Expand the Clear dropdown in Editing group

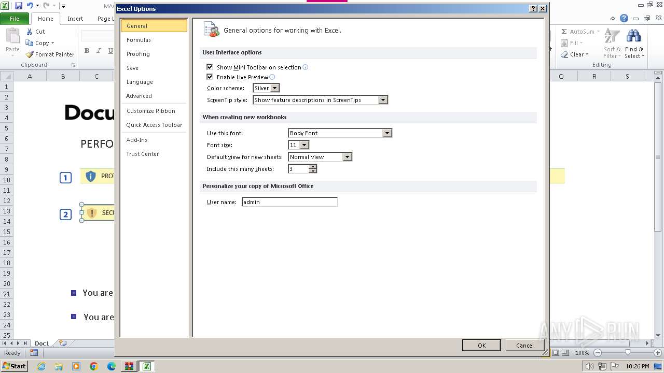pyautogui.click(x=587, y=54)
